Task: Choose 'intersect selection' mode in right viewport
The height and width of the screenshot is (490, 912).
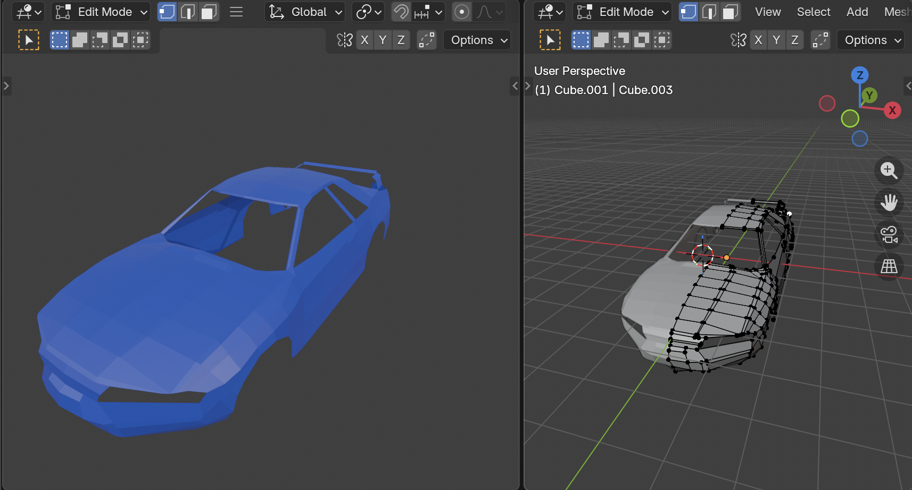Action: (662, 40)
